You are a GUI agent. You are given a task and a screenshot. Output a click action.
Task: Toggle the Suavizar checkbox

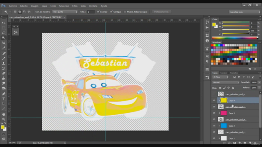point(98,12)
